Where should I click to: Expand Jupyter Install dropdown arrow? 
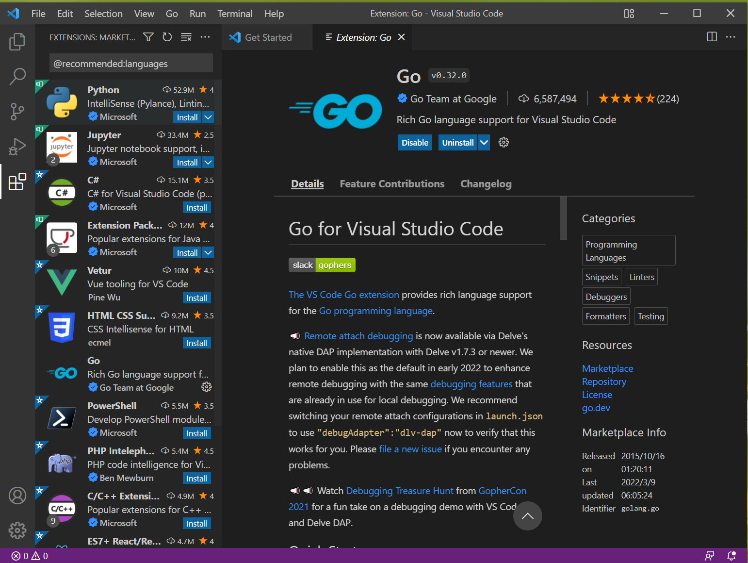208,162
